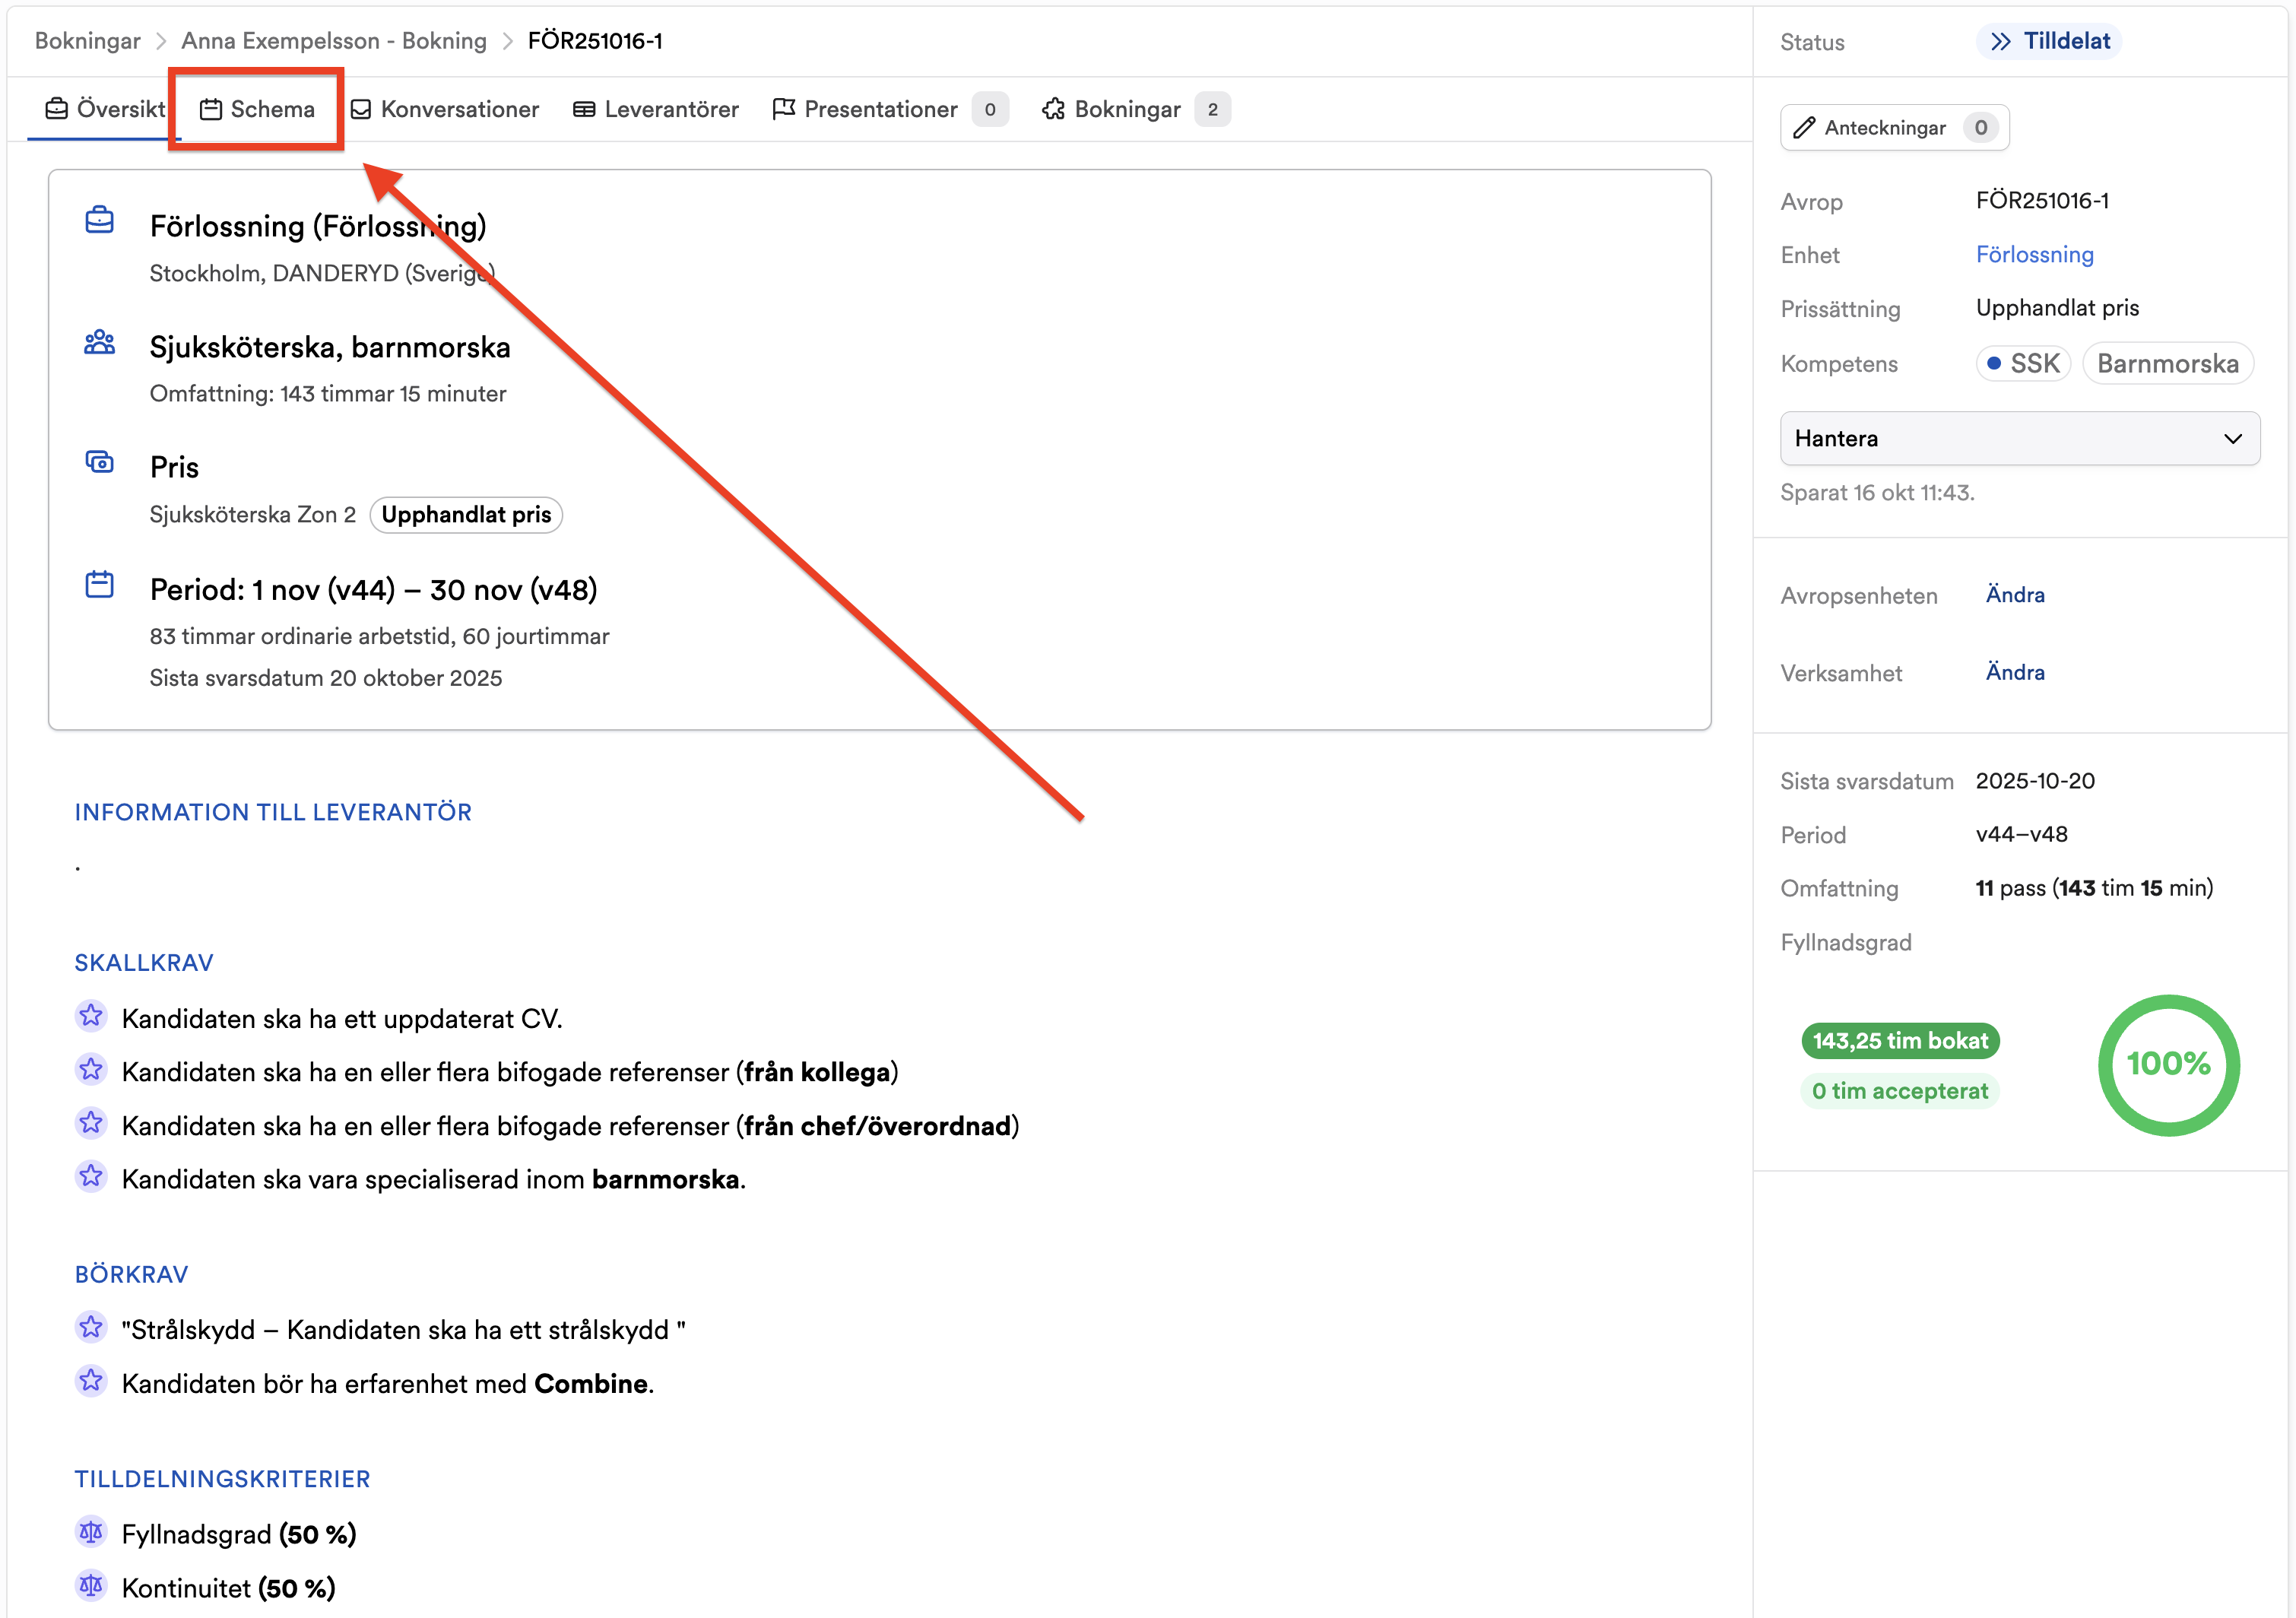The height and width of the screenshot is (1618, 2296).
Task: Click the 2025-10-20 date value
Action: pos(2035,781)
